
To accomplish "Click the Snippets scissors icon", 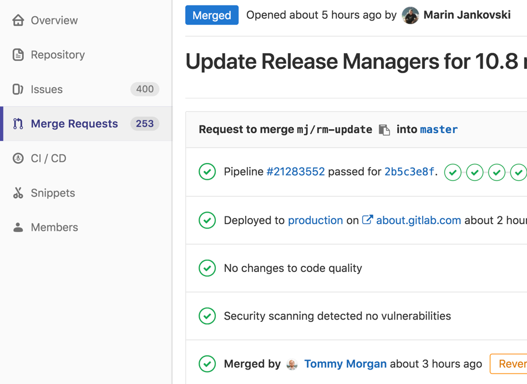I will pyautogui.click(x=18, y=193).
